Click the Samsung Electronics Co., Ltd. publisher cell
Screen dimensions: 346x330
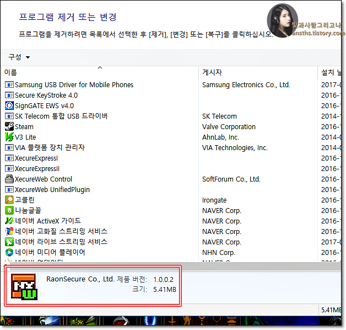tap(246, 84)
